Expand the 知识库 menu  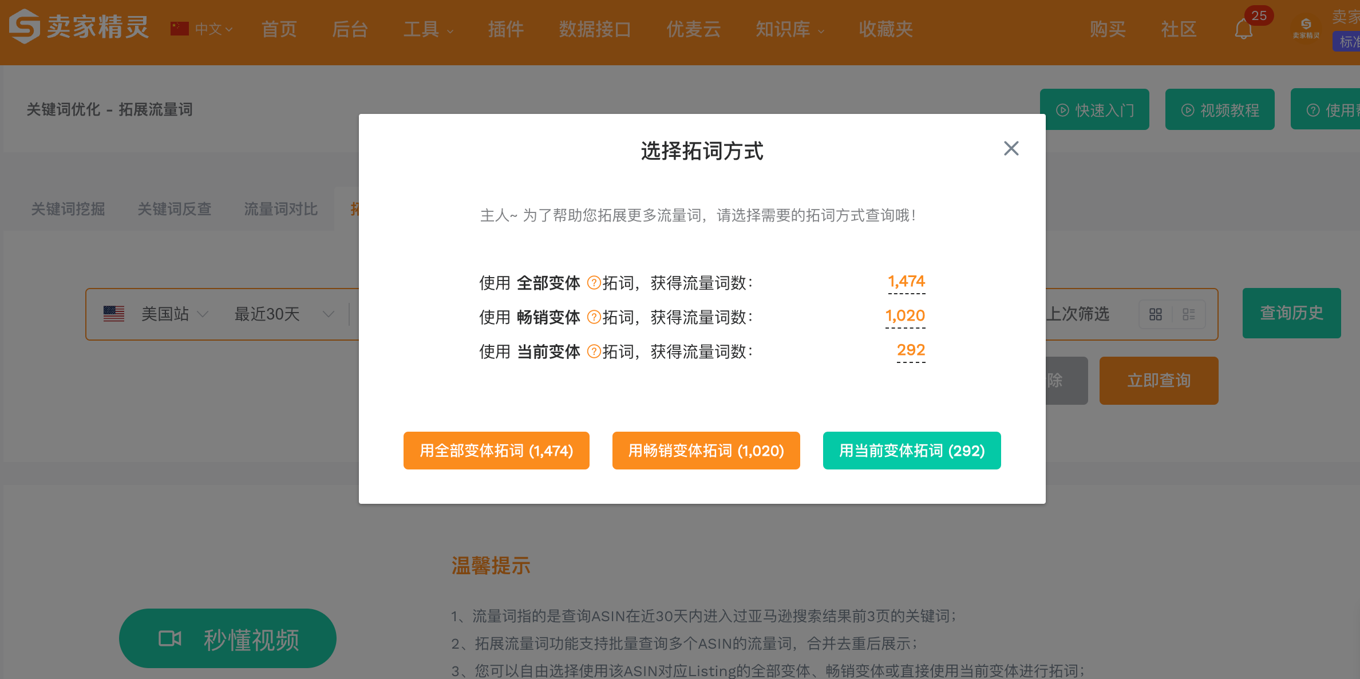[x=790, y=29]
